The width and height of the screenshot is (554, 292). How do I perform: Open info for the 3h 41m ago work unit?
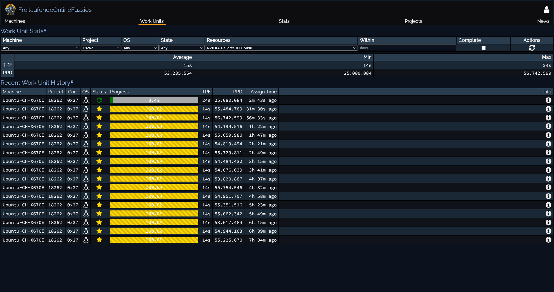548,170
